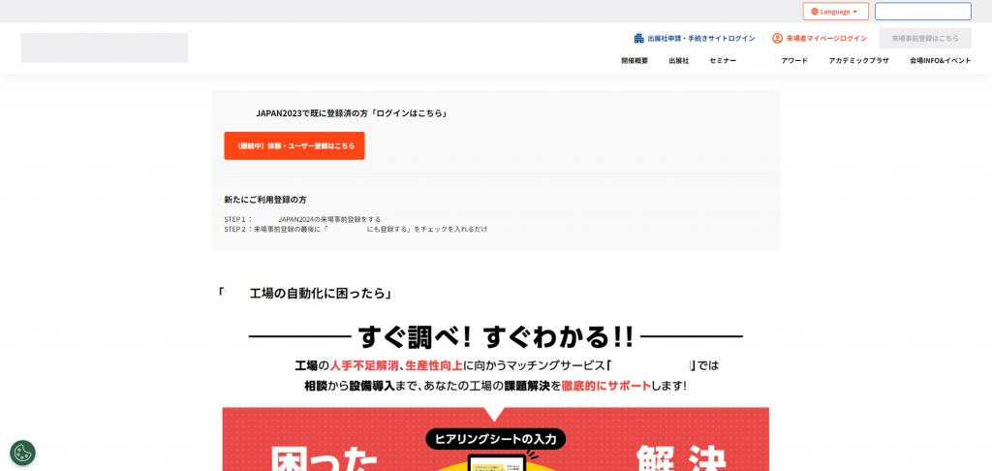Go to the セミナー navigation item
Image resolution: width=992 pixels, height=471 pixels.
point(723,61)
